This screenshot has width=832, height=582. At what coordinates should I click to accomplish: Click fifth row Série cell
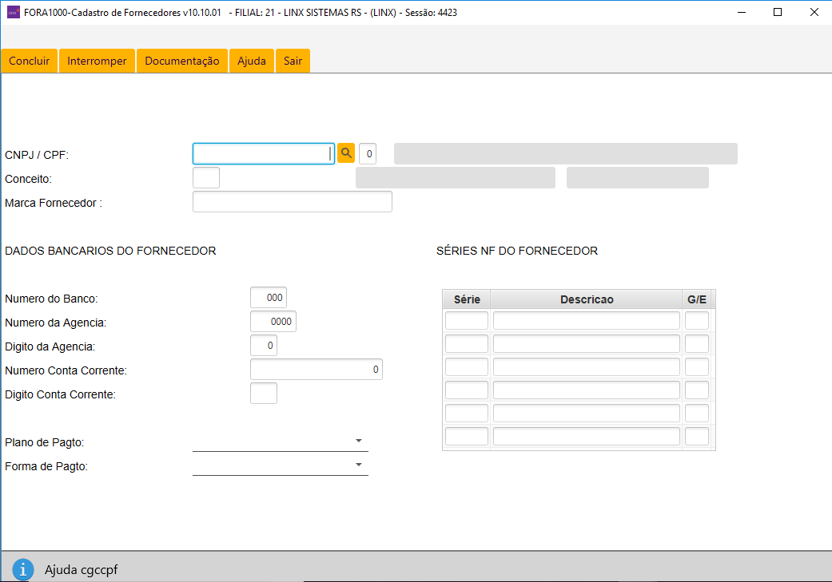point(467,413)
